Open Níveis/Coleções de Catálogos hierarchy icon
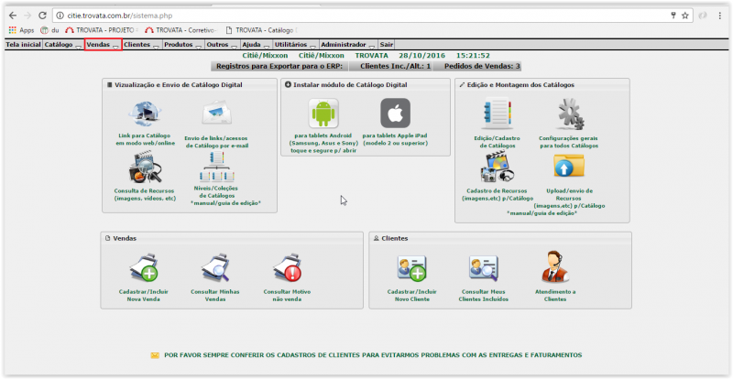This screenshot has height=379, width=733. coord(216,168)
